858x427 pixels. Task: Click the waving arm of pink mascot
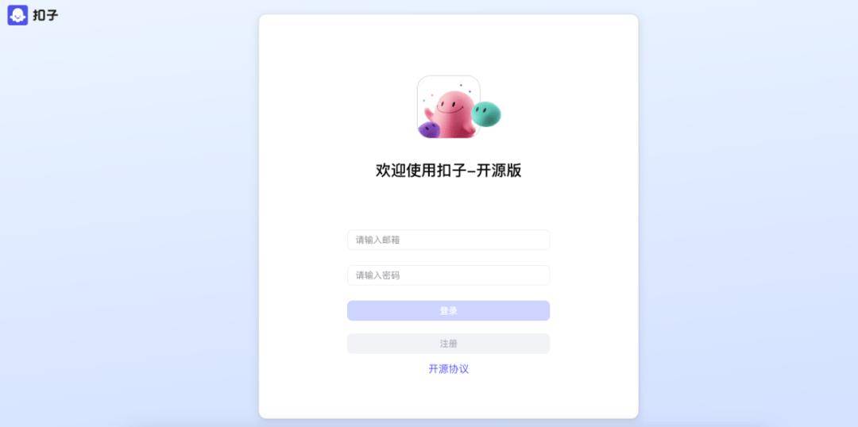[430, 113]
